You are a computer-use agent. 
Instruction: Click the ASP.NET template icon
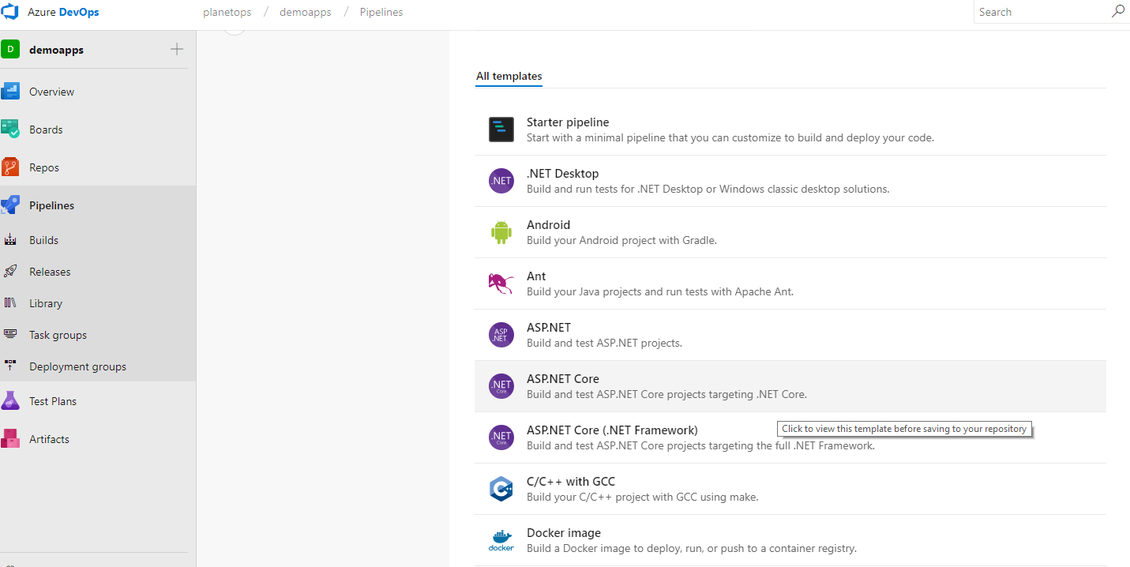(x=501, y=335)
